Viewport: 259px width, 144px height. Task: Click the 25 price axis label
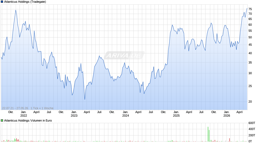point(250,86)
